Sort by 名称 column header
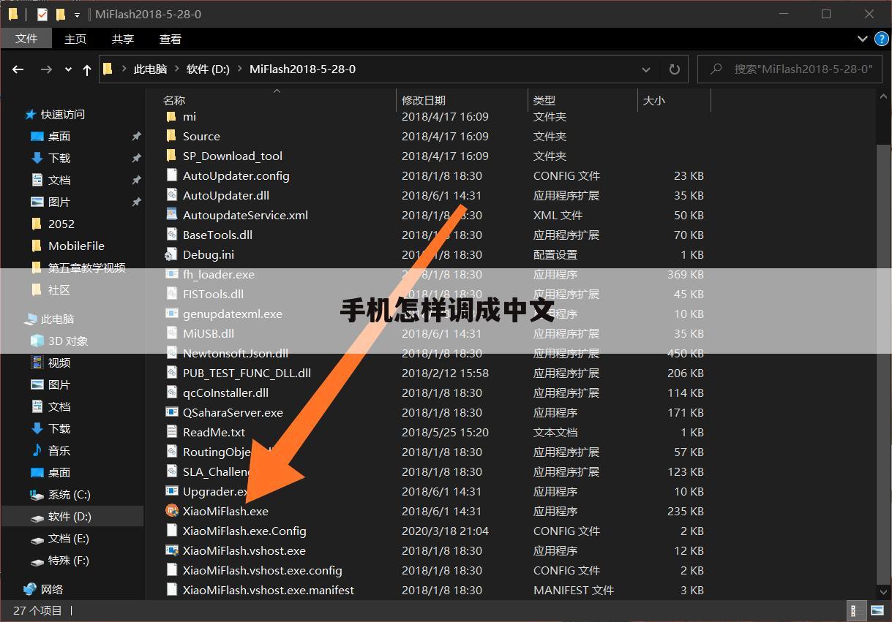The width and height of the screenshot is (892, 622). pos(174,100)
